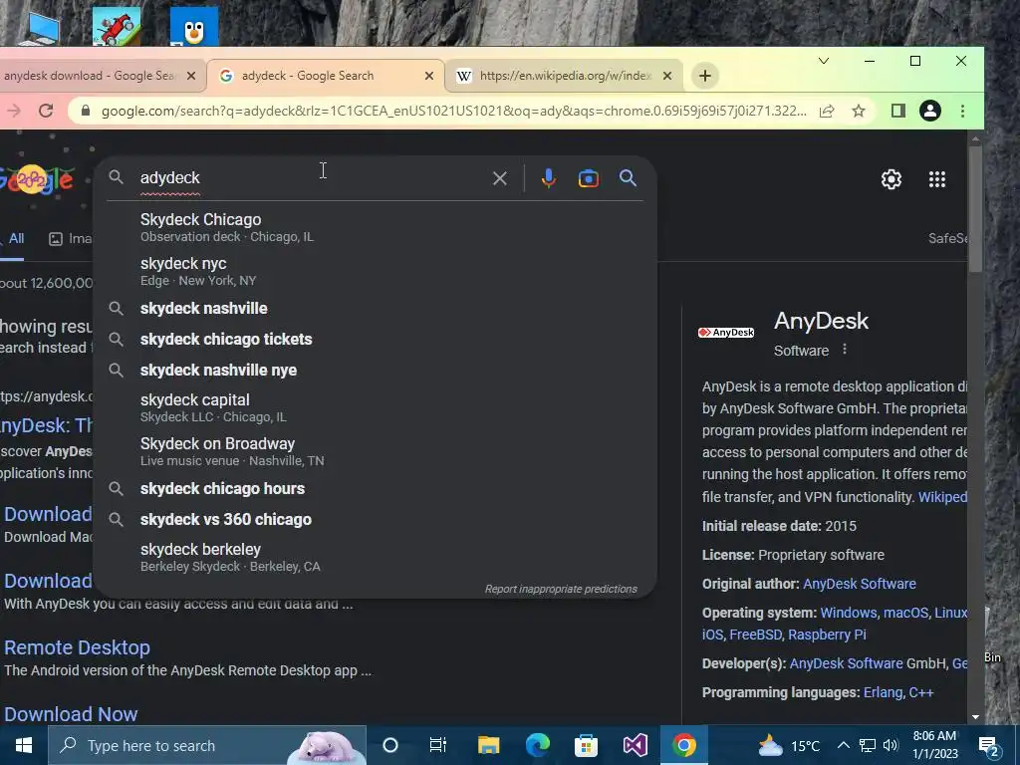Clear the search box with the X icon
This screenshot has height=765, width=1020.
[500, 178]
